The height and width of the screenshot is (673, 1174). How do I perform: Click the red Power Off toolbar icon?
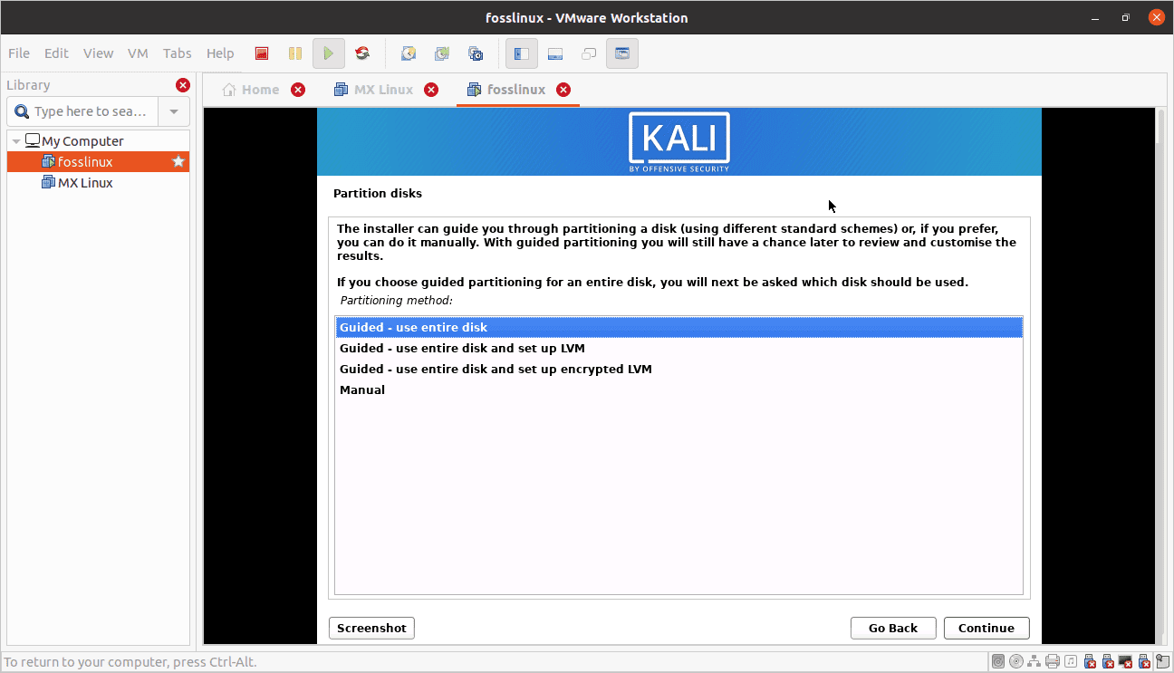click(x=262, y=53)
